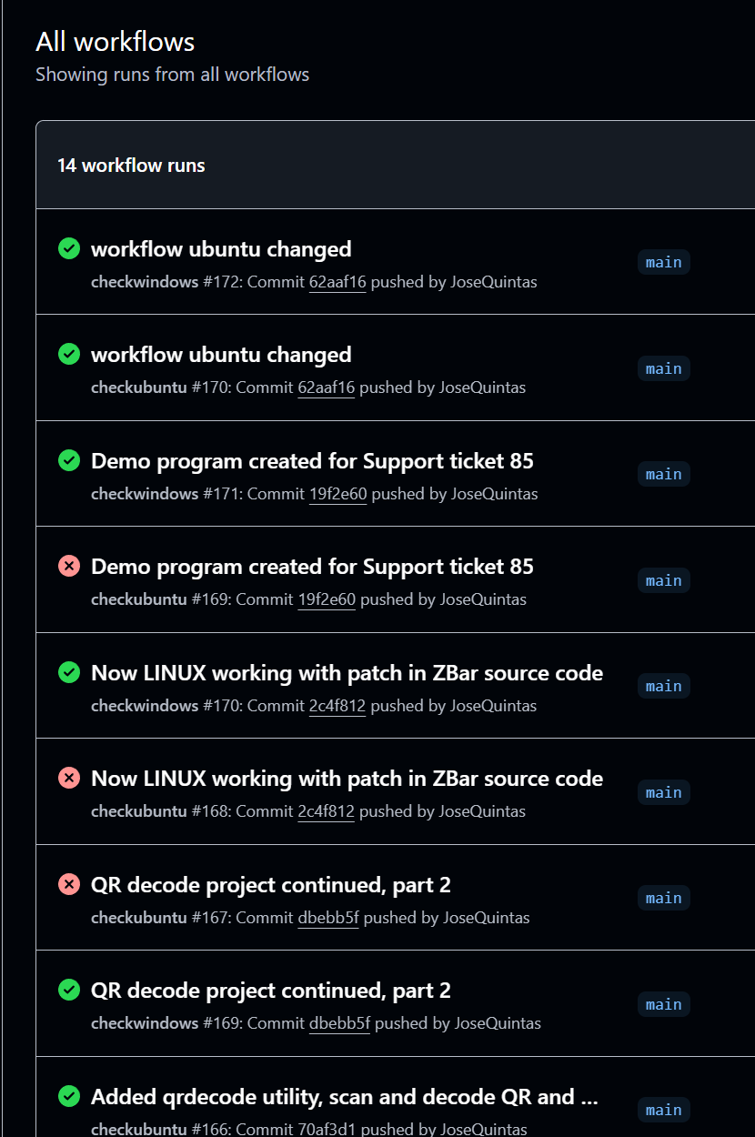
Task: Open 'QR decode project continued' checkubuntu #167 run
Action: click(270, 885)
